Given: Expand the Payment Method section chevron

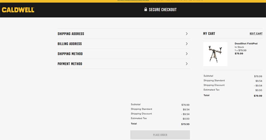Looking at the screenshot, I should point(187,64).
